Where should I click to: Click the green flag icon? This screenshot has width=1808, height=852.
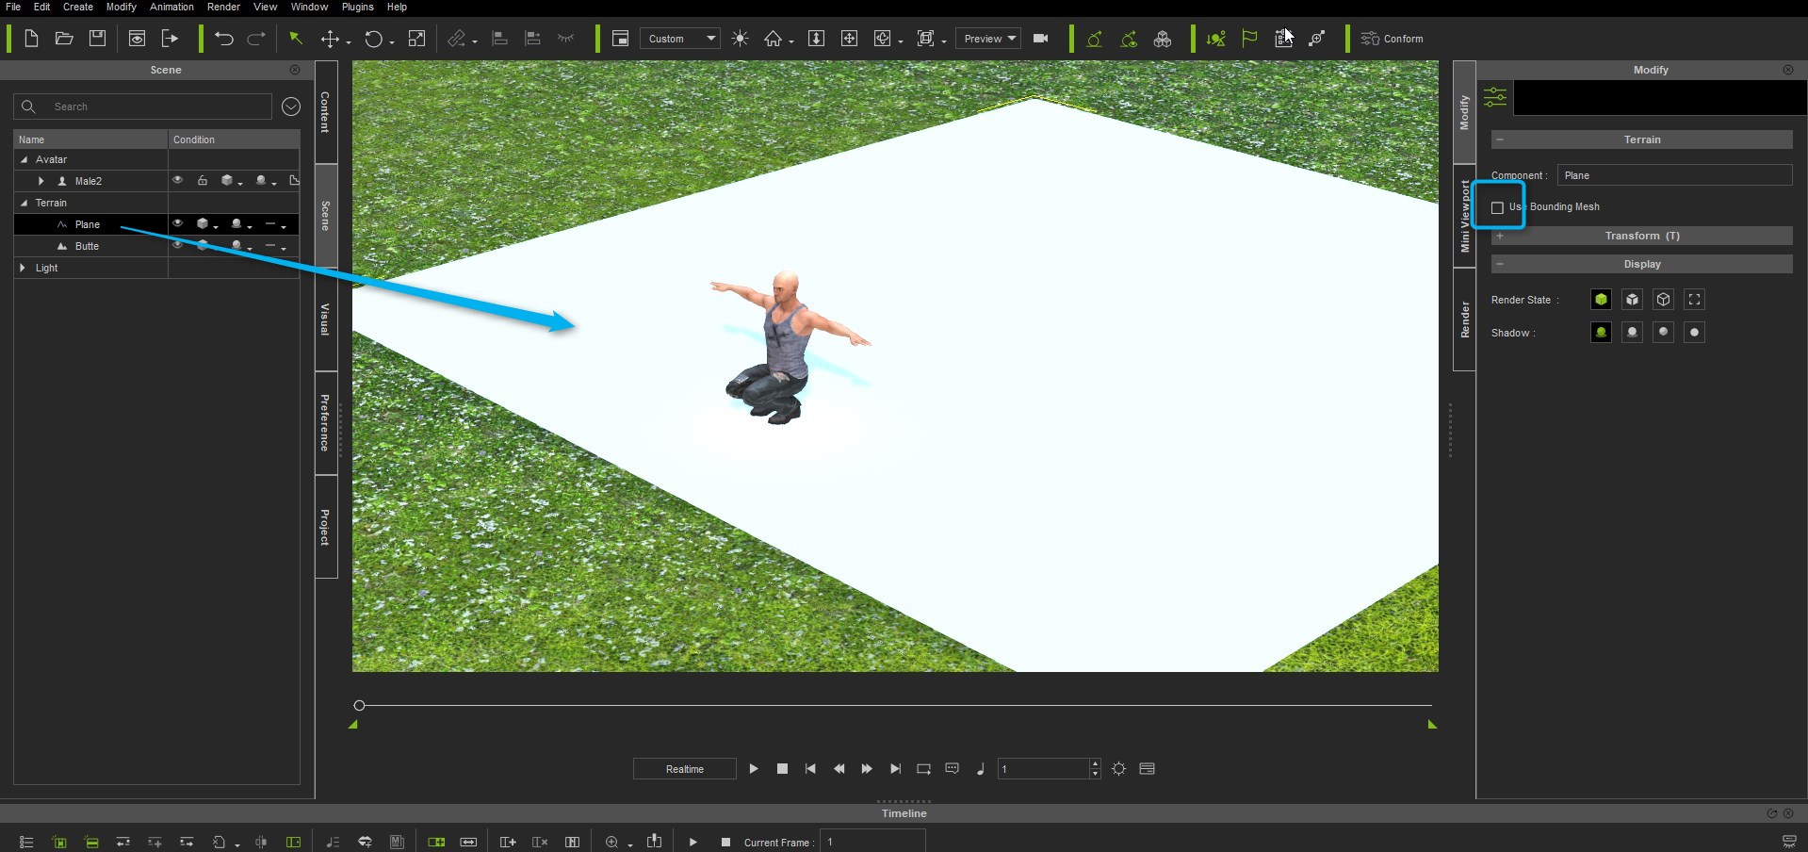click(1249, 39)
